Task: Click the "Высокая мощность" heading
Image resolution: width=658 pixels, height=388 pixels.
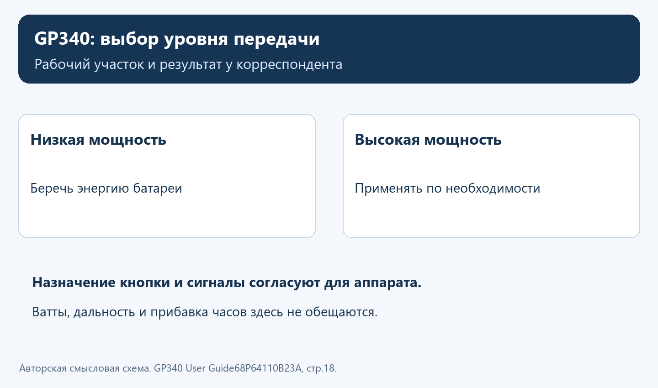Action: point(428,140)
